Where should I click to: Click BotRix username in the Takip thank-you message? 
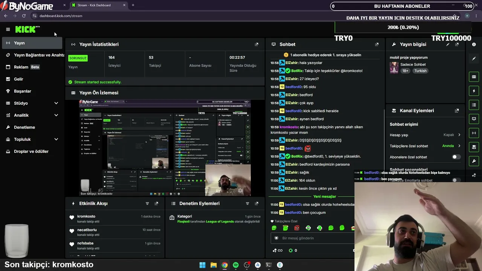(297, 71)
